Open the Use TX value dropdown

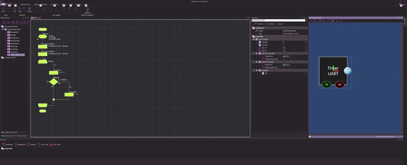click(306, 48)
